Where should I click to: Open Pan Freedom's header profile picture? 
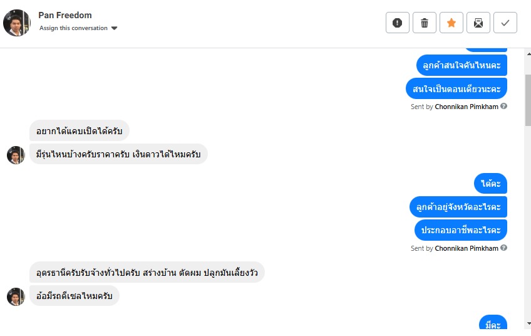pos(17,23)
